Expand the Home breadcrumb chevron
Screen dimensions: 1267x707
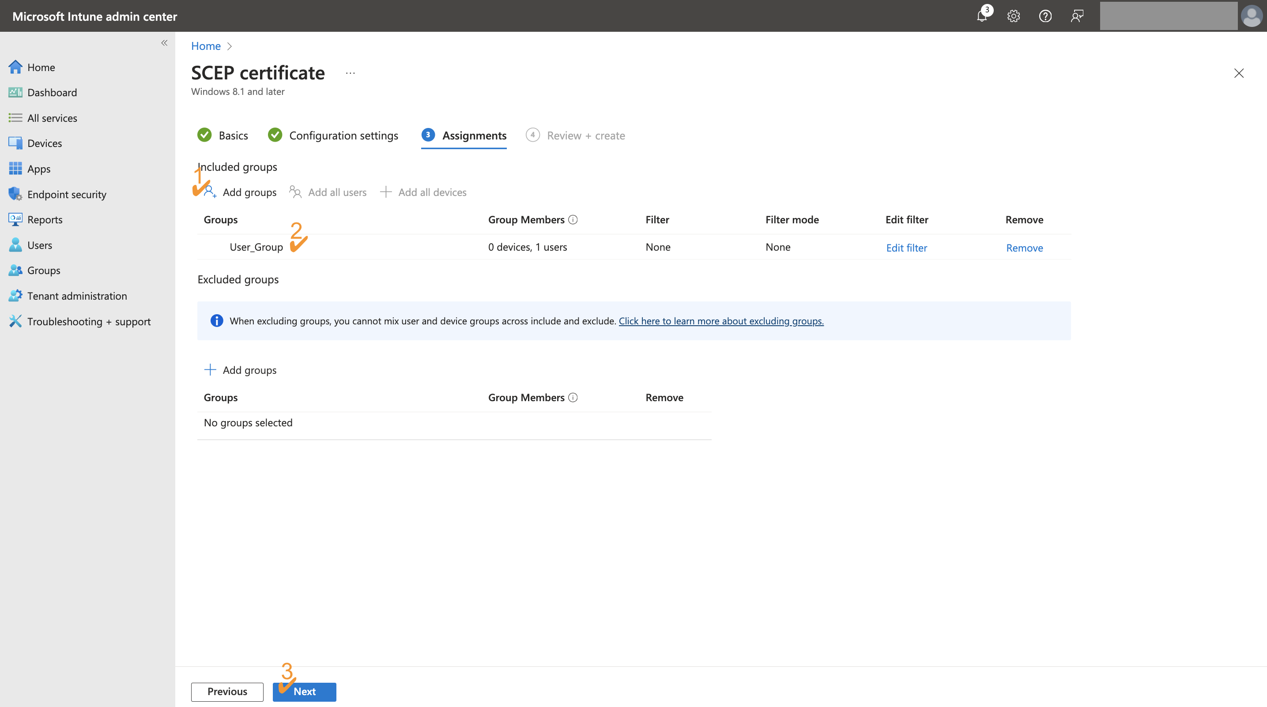pos(229,46)
